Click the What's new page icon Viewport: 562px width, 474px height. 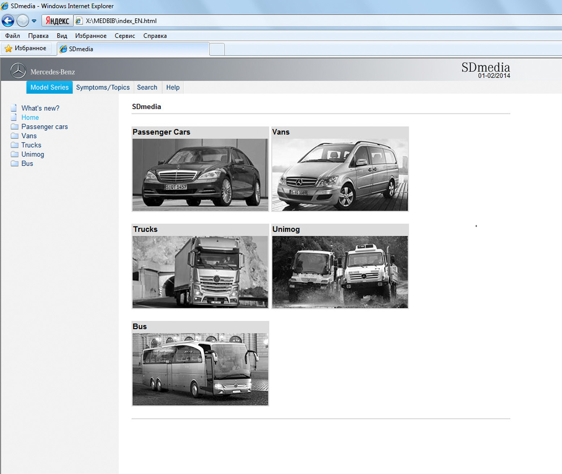pyautogui.click(x=14, y=108)
